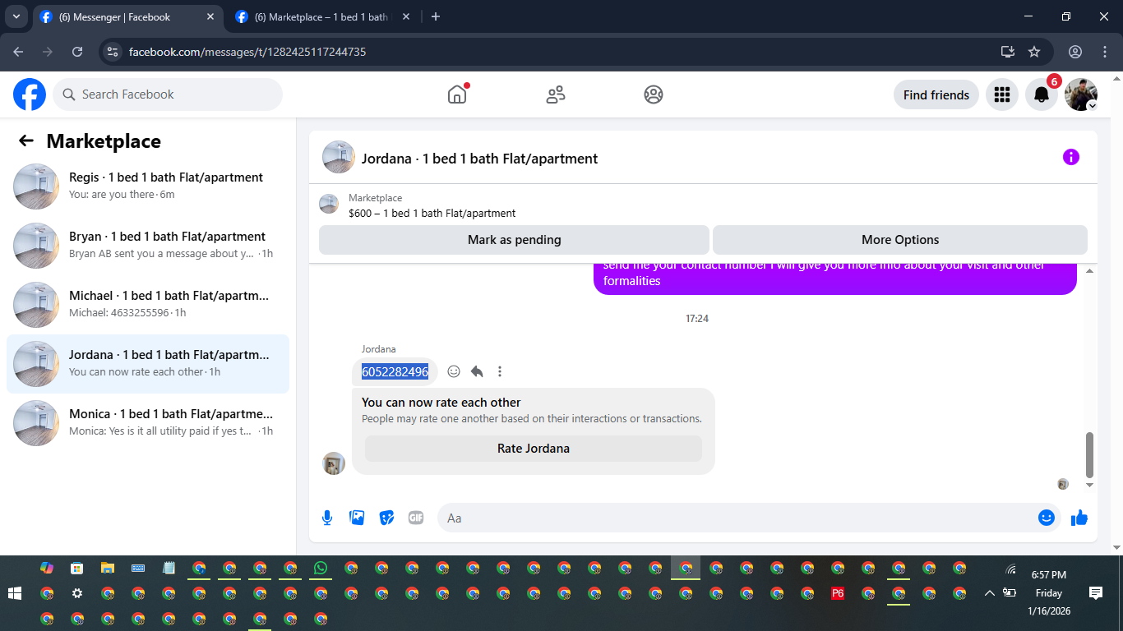Click the highlighted number 6052282496
Image resolution: width=1123 pixels, height=631 pixels.
395,372
